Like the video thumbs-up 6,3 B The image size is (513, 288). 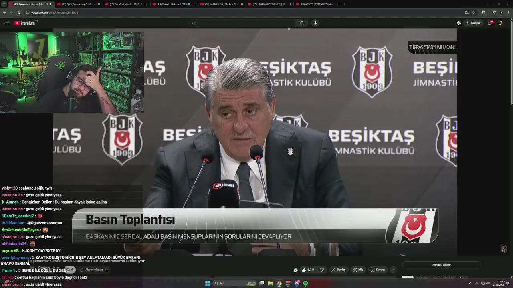coord(309,270)
